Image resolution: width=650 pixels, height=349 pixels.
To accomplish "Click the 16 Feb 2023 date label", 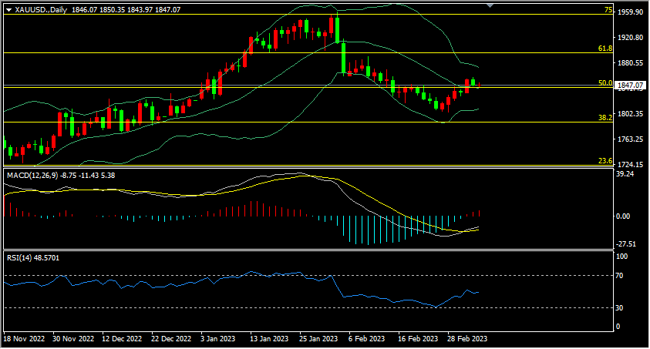I will click(x=418, y=339).
